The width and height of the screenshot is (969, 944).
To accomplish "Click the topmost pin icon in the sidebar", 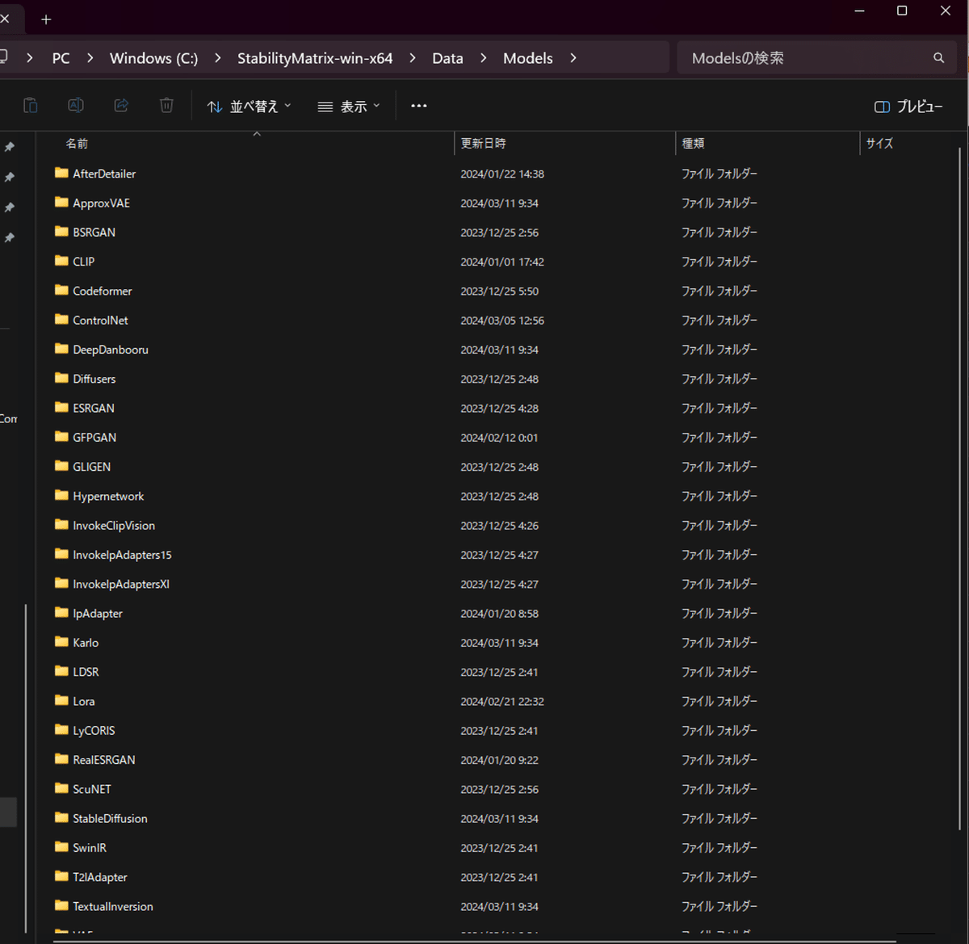I will pyautogui.click(x=10, y=147).
